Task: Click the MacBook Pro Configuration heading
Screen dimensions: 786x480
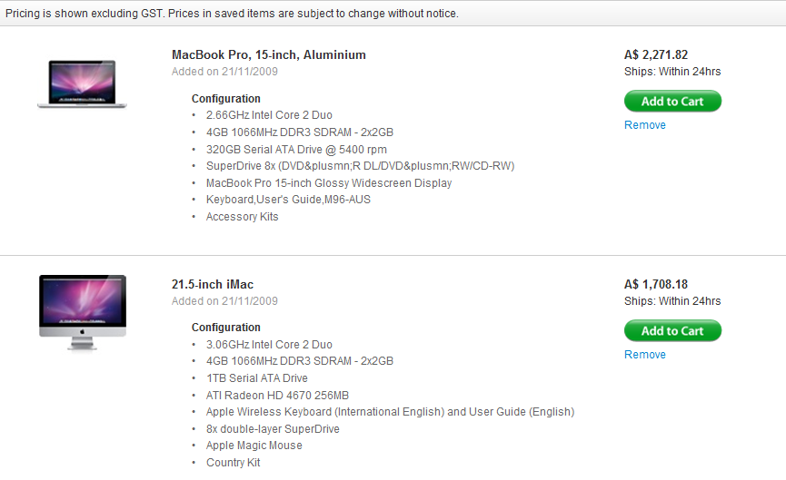Action: 226,99
